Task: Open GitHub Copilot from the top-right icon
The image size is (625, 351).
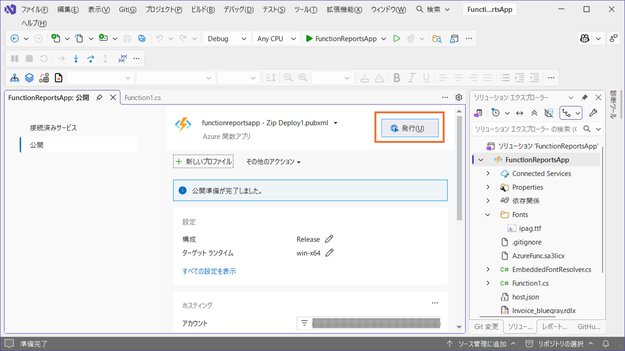Action: click(585, 38)
